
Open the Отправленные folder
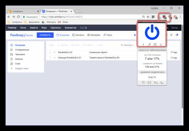click(x=22, y=50)
